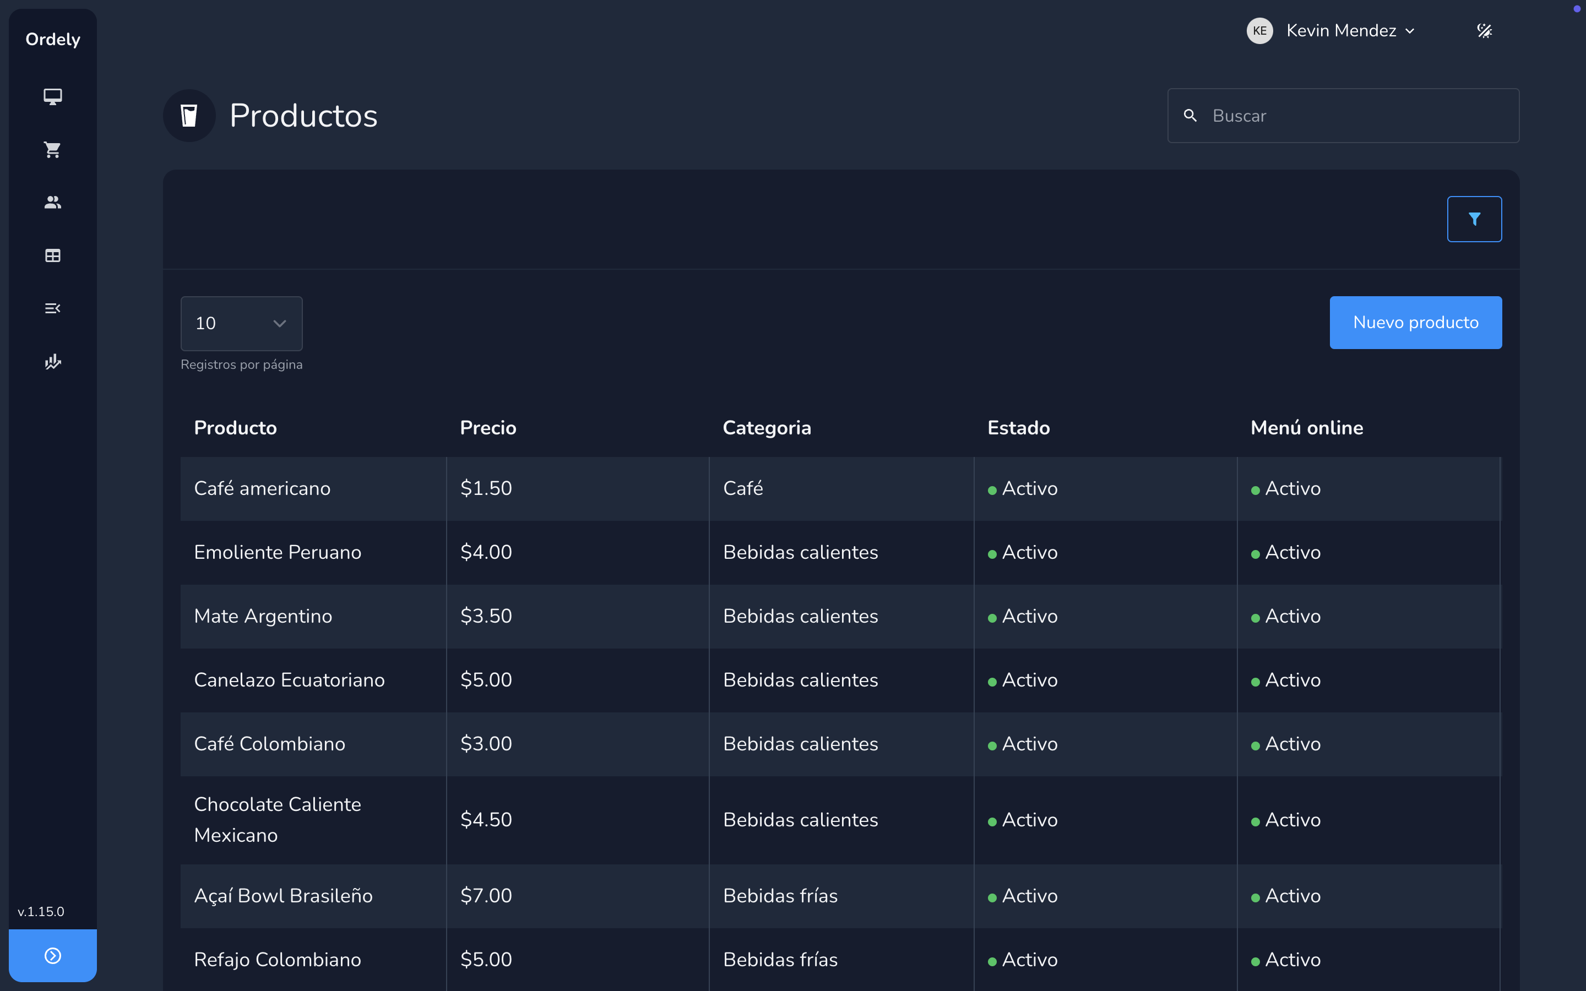Screen dimensions: 1586x991
Task: Click the $1.50 price cell
Action: tap(486, 488)
